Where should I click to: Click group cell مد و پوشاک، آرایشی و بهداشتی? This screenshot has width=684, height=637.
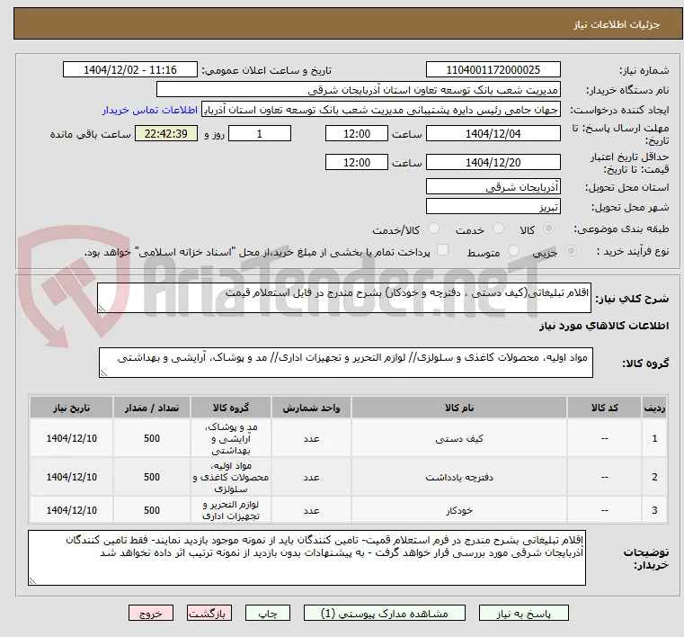[x=231, y=438]
